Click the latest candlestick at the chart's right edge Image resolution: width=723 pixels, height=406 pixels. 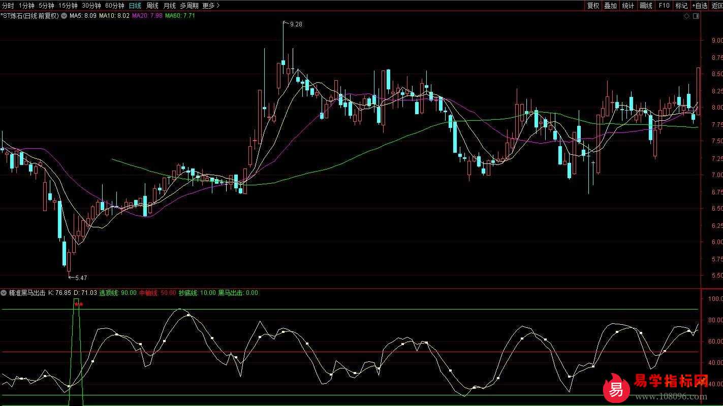(x=699, y=91)
